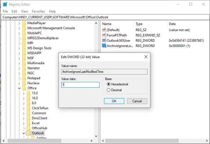The width and height of the screenshot is (210, 144).
Task: Expand the 16.0 key
Action: tap(24, 98)
